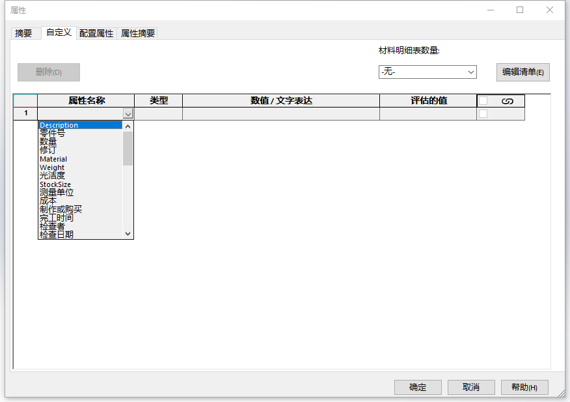
Task: Click the row 1 类型 cell
Action: (159, 113)
